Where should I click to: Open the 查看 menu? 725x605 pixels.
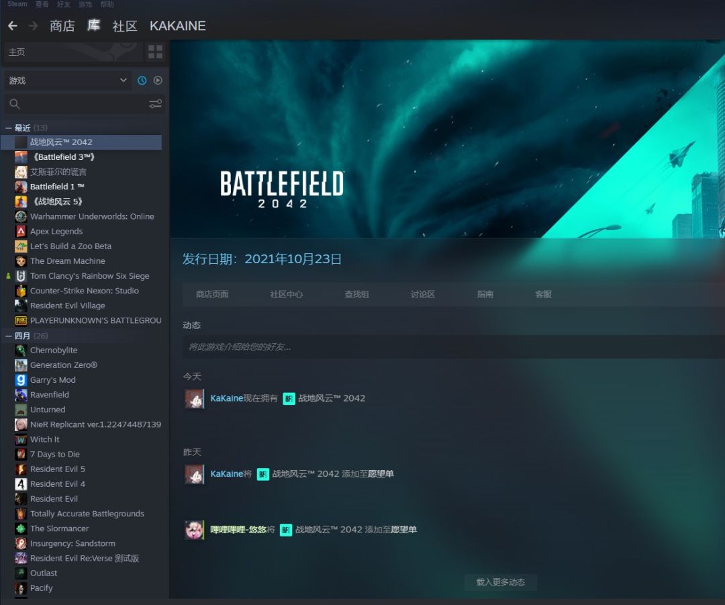[x=42, y=4]
